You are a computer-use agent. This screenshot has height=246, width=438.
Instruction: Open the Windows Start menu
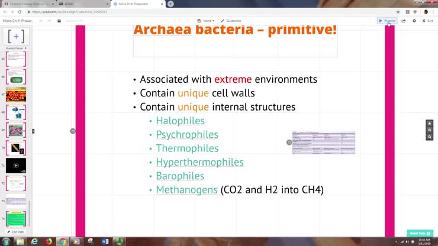[x=6, y=241]
